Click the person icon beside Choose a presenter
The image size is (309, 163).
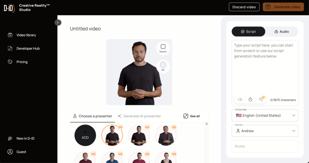click(x=75, y=116)
